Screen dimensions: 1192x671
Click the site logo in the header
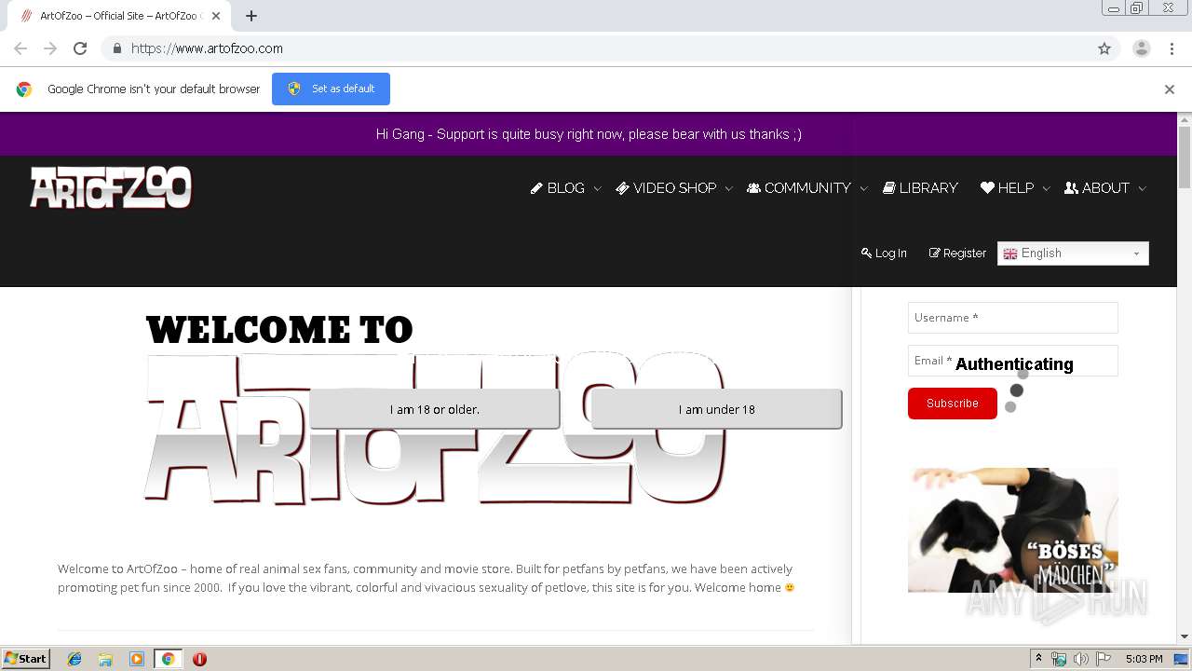[x=111, y=187]
